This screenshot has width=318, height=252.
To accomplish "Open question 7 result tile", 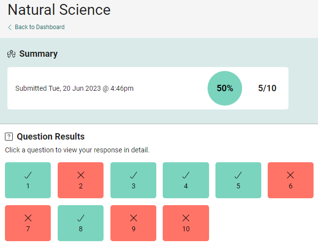I will coord(28,223).
